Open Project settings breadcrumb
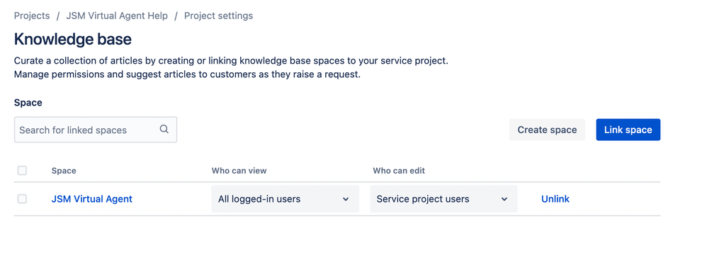The image size is (707, 279). coord(219,16)
